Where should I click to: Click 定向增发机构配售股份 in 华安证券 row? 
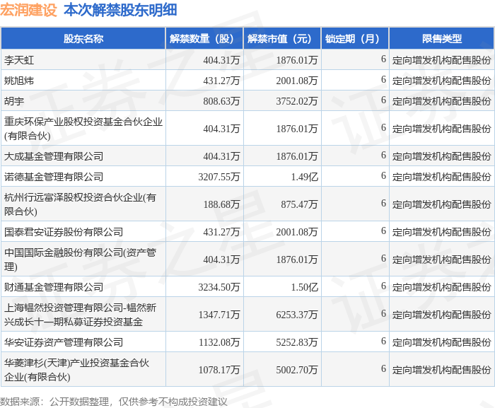click(441, 342)
